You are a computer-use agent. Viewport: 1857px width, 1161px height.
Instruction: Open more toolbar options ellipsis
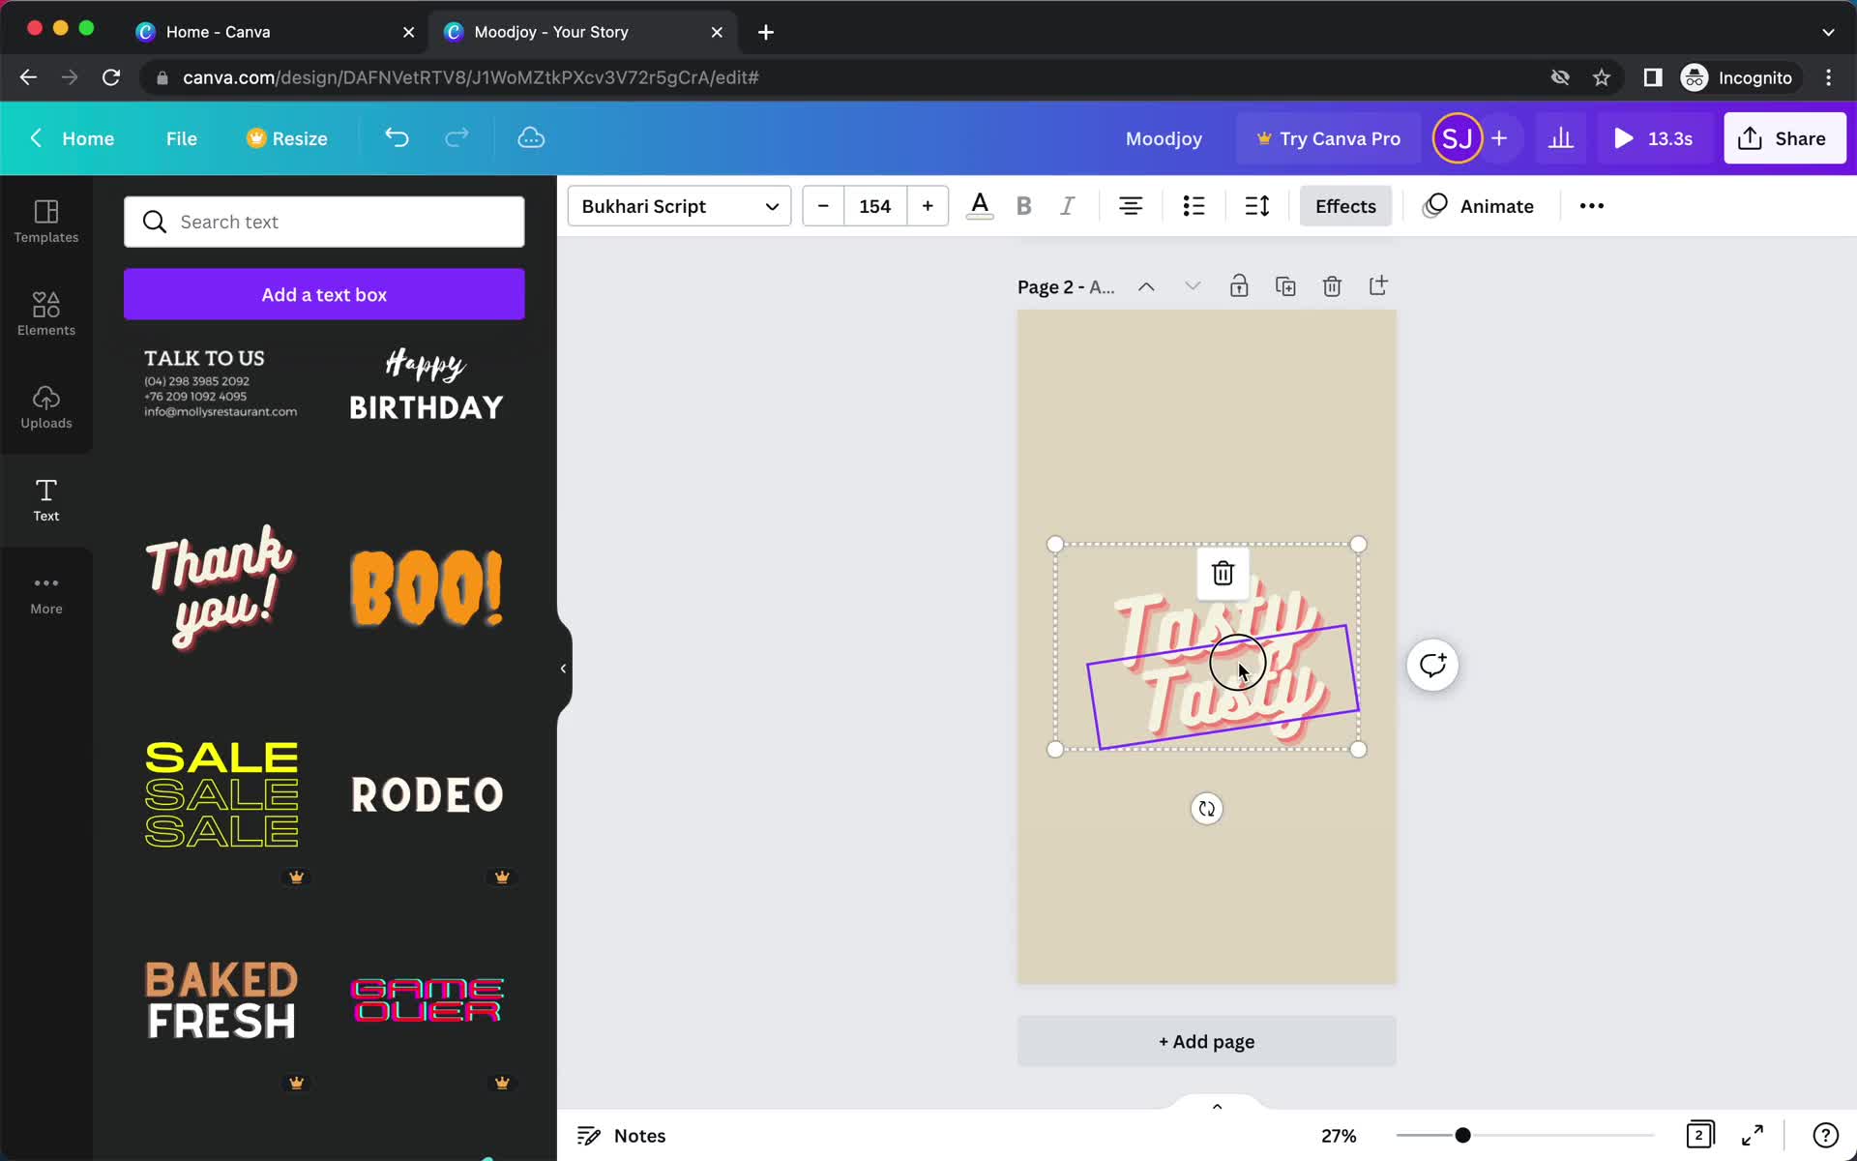pos(1592,206)
